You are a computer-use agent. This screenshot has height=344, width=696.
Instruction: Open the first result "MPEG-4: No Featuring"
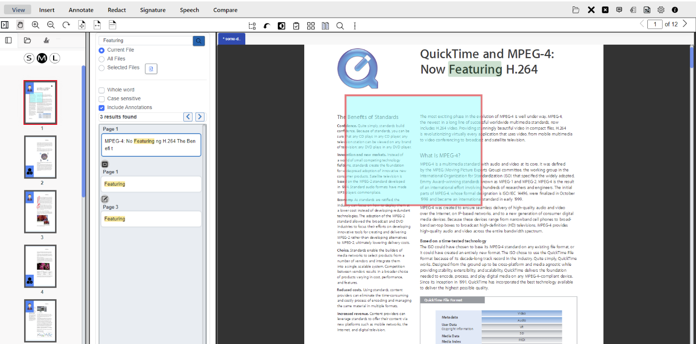click(151, 145)
